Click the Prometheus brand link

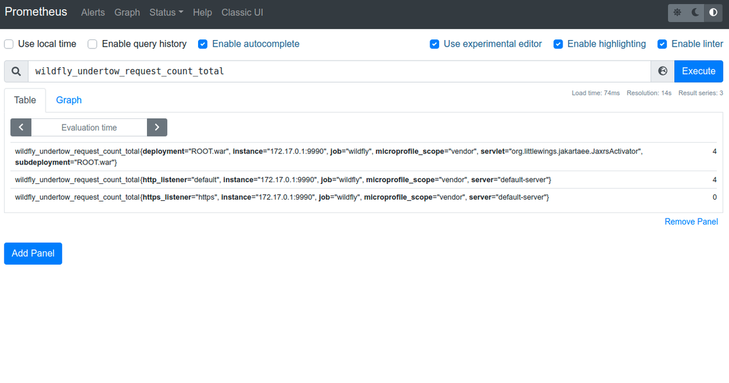(x=36, y=12)
